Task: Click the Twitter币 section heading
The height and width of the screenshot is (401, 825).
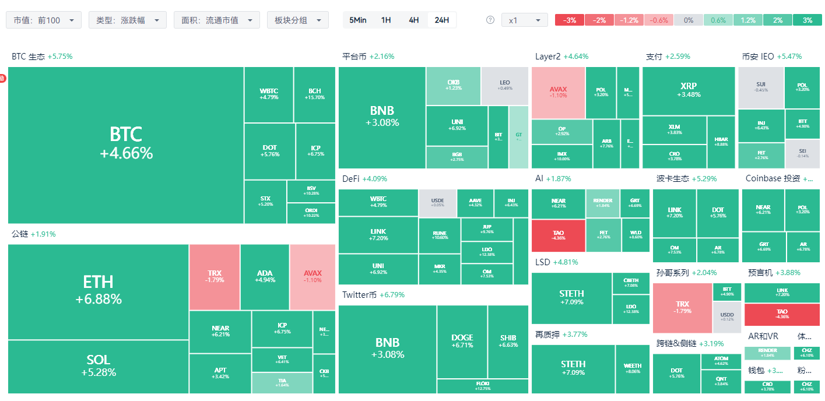Action: coord(359,295)
